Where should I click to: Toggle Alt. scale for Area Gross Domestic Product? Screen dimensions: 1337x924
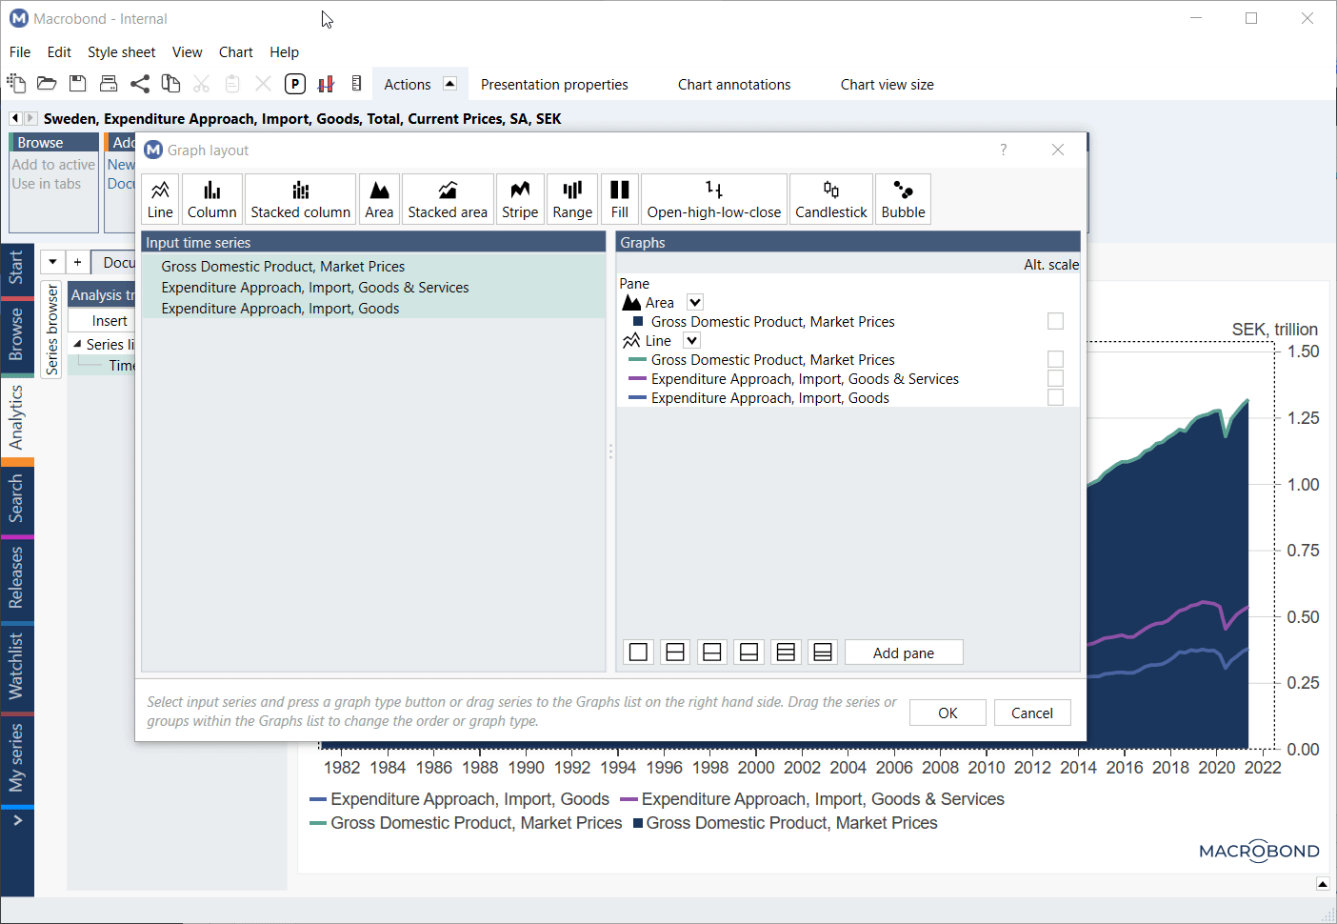[x=1055, y=321]
